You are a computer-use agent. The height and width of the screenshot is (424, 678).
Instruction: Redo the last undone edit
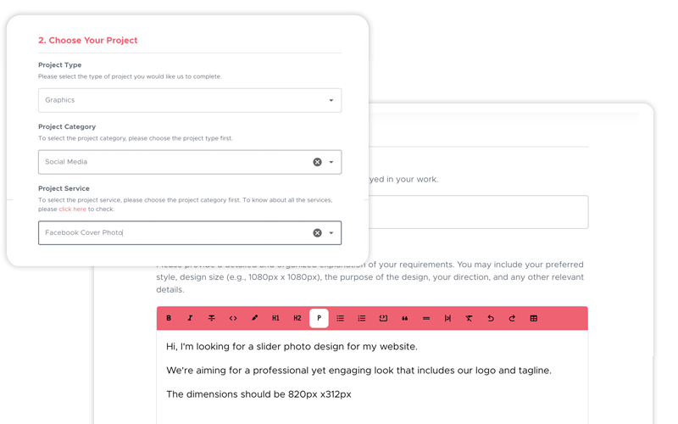click(x=512, y=318)
